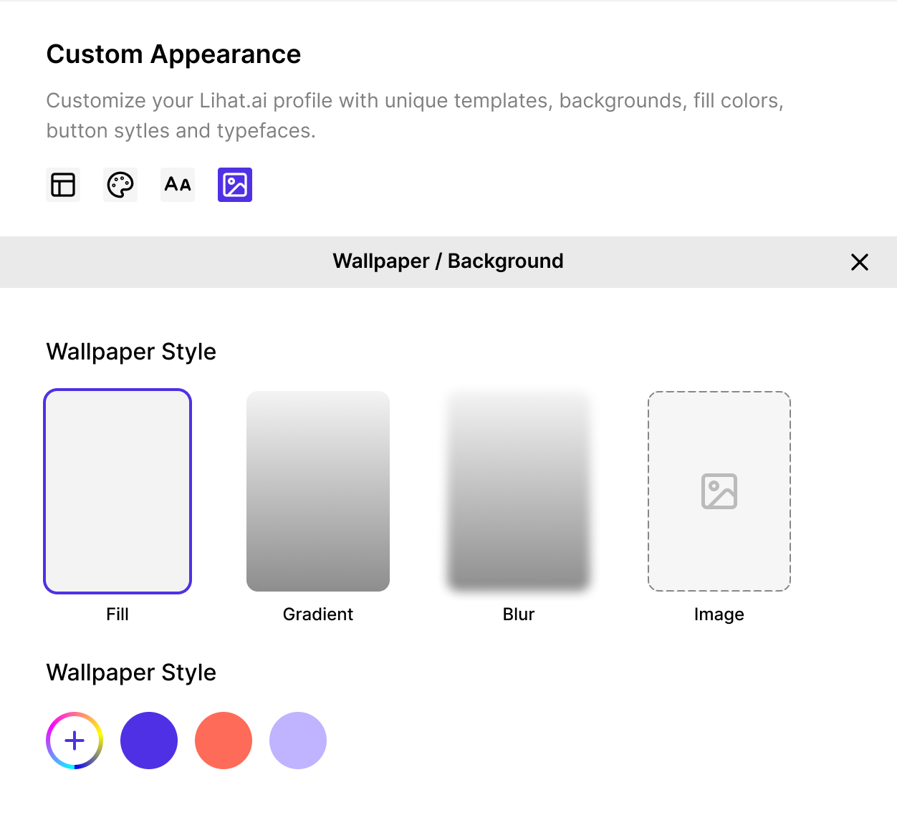897x815 pixels.
Task: Click the picture icon inside the Image card
Action: pyautogui.click(x=719, y=491)
